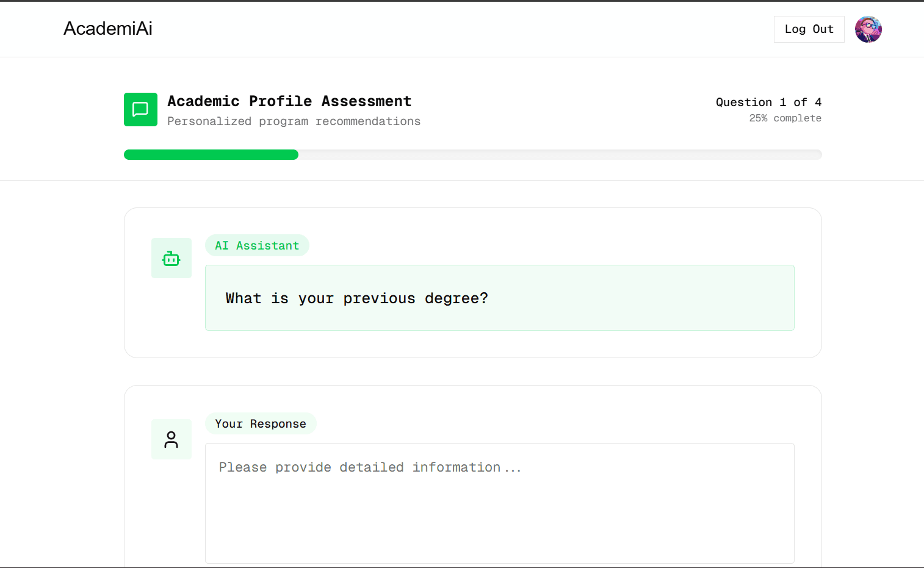
Task: Select the AI Assistant badge
Action: coord(257,245)
